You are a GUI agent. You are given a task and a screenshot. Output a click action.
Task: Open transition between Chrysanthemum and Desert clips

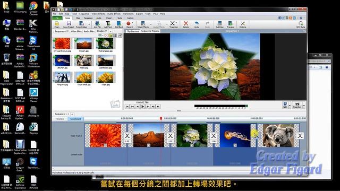(x=127, y=136)
